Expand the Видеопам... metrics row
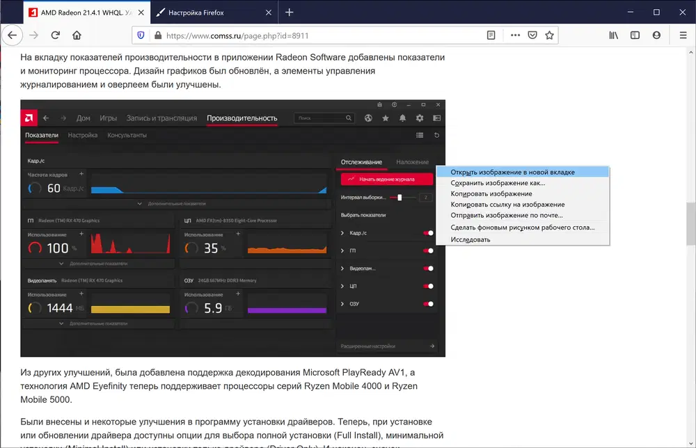The height and width of the screenshot is (448, 696). (342, 269)
